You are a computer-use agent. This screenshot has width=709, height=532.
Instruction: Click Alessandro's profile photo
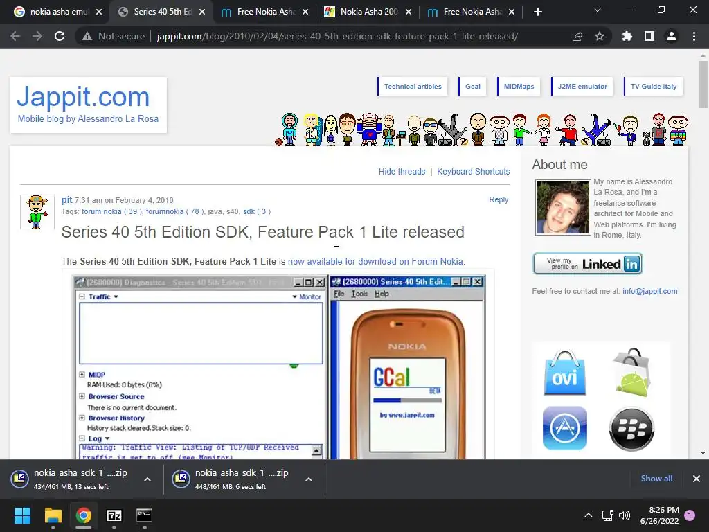(x=563, y=208)
